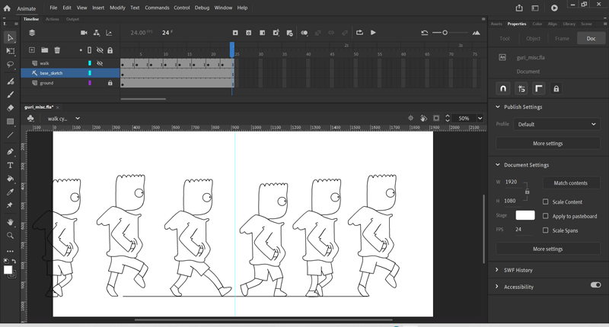Insert blank keyframe from timeline toolbar
The height and width of the screenshot is (327, 609).
tap(249, 33)
